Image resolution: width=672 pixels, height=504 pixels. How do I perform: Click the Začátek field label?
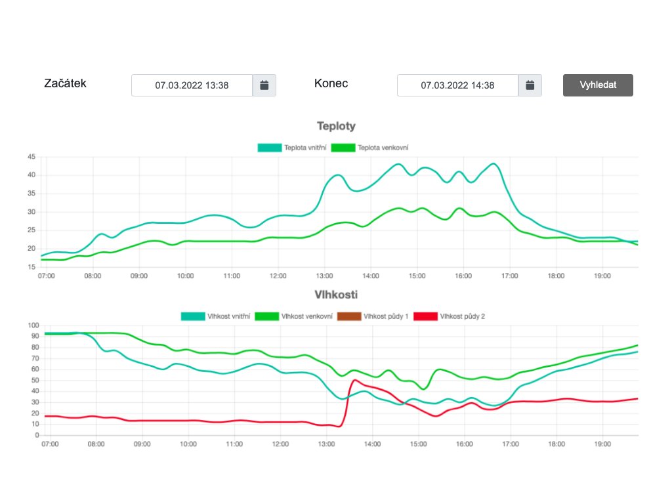click(65, 83)
